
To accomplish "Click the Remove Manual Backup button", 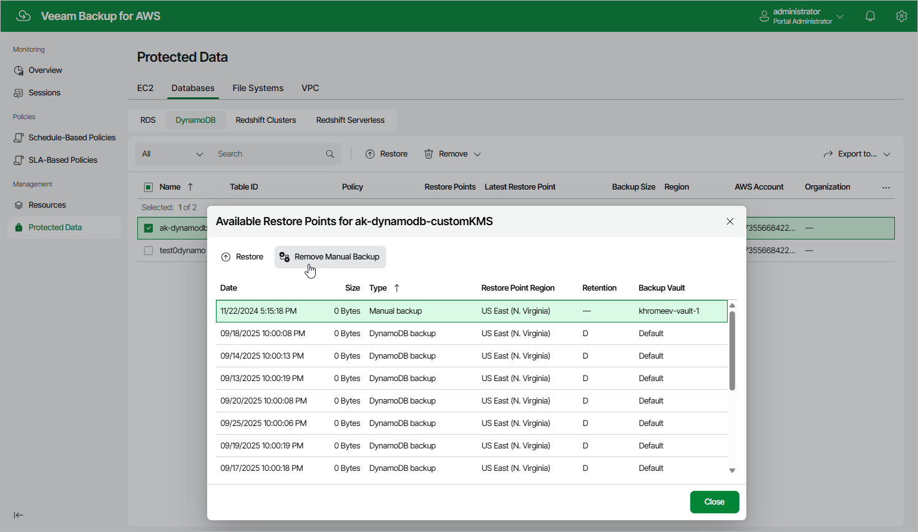I will pyautogui.click(x=330, y=256).
